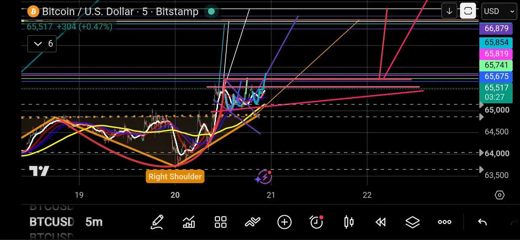Open the drawing tools pencil icon
Viewport: 520px width, 240px height.
157,222
